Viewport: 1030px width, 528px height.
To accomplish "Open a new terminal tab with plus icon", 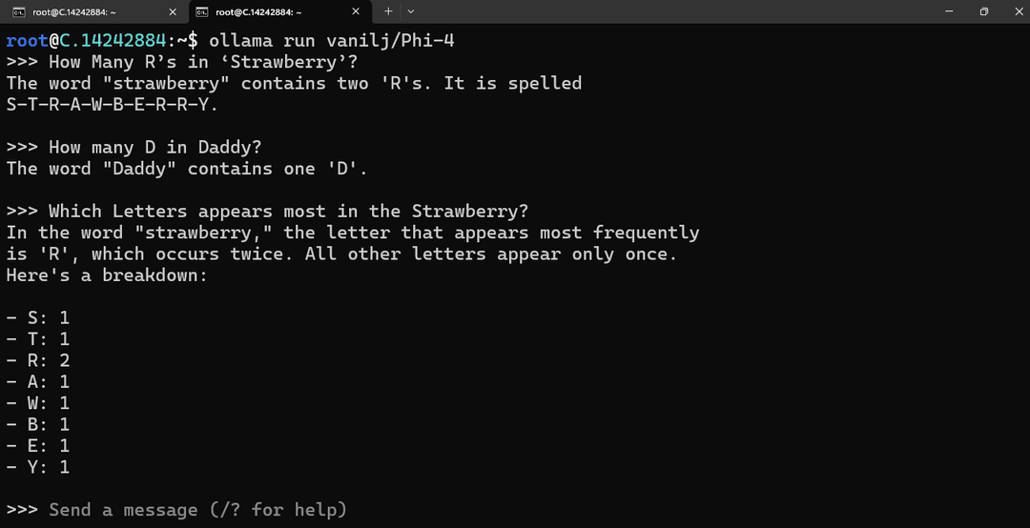I will click(388, 11).
